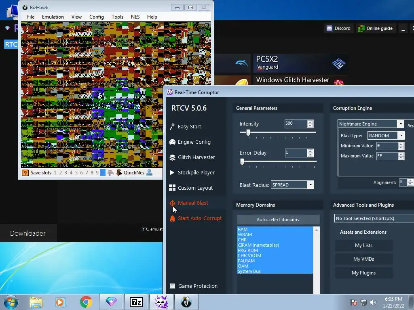Click the Real-Time Corruptor title bar icon
Screen dimensions: 414x310
tap(170, 92)
